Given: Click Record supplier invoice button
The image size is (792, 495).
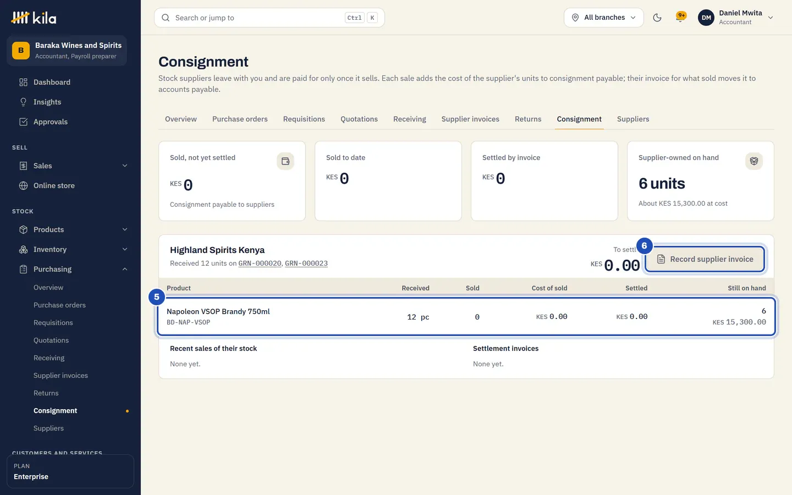Looking at the screenshot, I should [x=705, y=259].
